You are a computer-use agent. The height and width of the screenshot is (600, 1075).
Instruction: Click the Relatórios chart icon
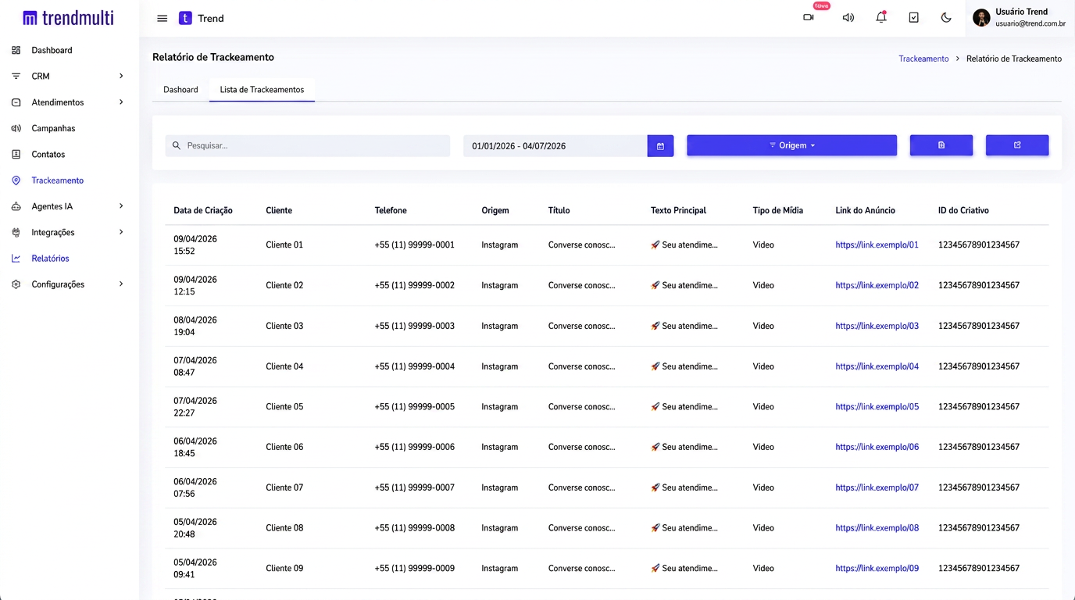(16, 259)
